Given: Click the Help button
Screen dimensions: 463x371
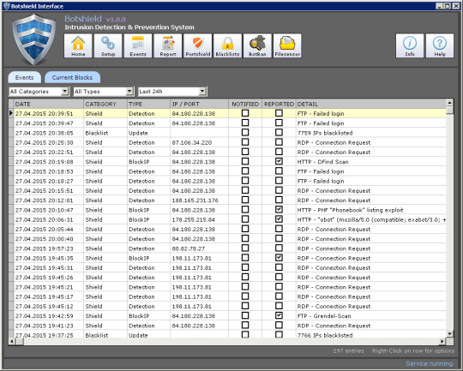Looking at the screenshot, I should click(x=440, y=45).
